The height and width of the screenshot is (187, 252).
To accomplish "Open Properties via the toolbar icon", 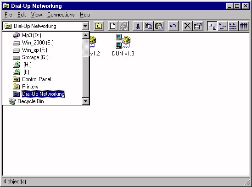I will point(198,26).
